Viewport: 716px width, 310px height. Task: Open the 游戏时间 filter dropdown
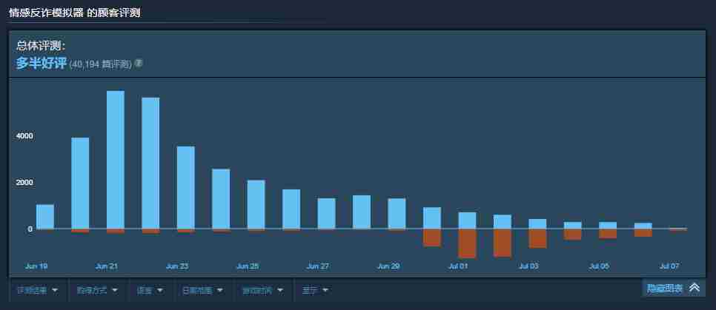pyautogui.click(x=263, y=291)
